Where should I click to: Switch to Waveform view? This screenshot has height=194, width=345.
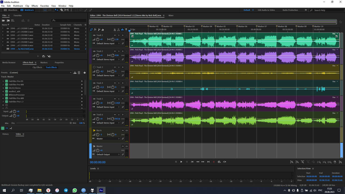11,10
